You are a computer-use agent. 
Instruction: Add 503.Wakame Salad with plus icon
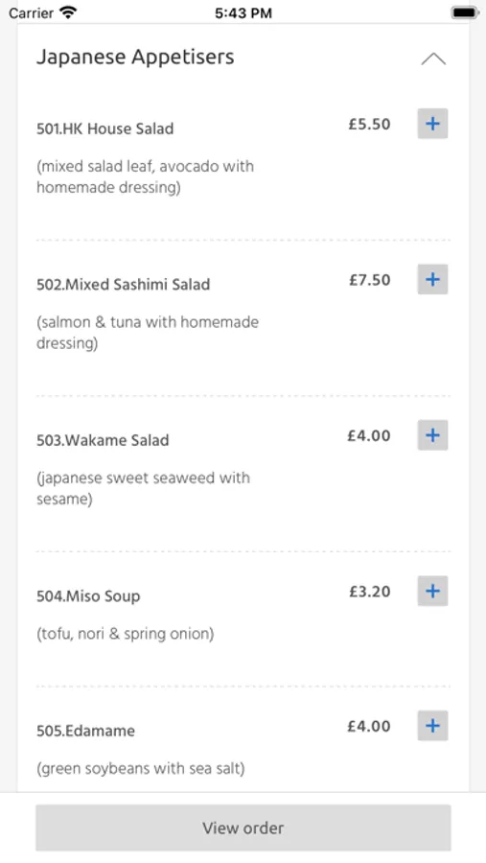click(x=432, y=434)
